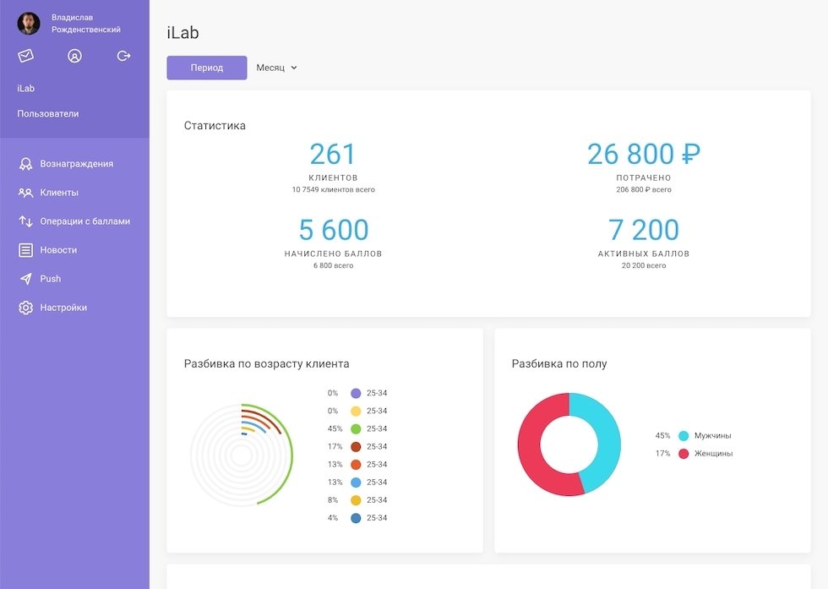
Task: Click the user avatar photo
Action: click(x=29, y=24)
